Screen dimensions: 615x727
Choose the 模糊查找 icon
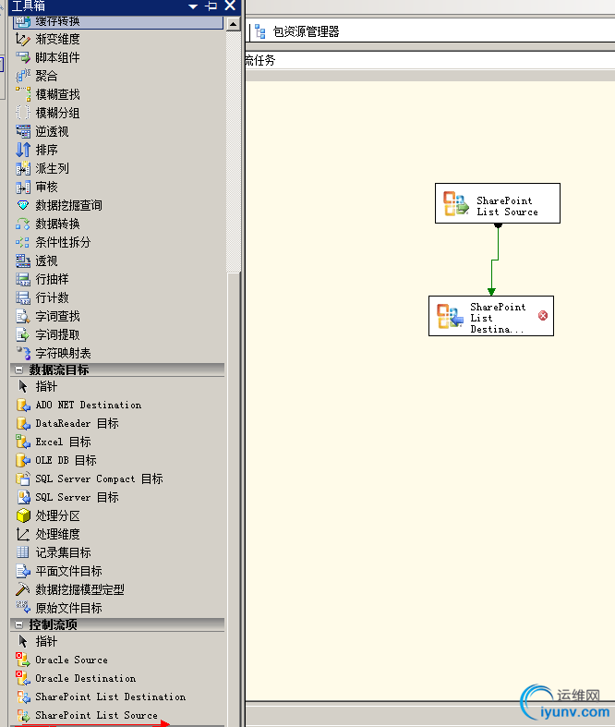[23, 94]
